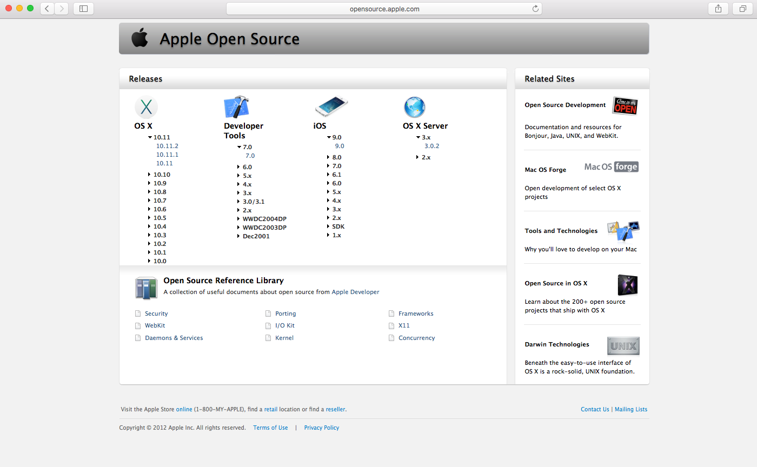Open the Terms of Use link
Screen dimensions: 757x467
pos(270,428)
